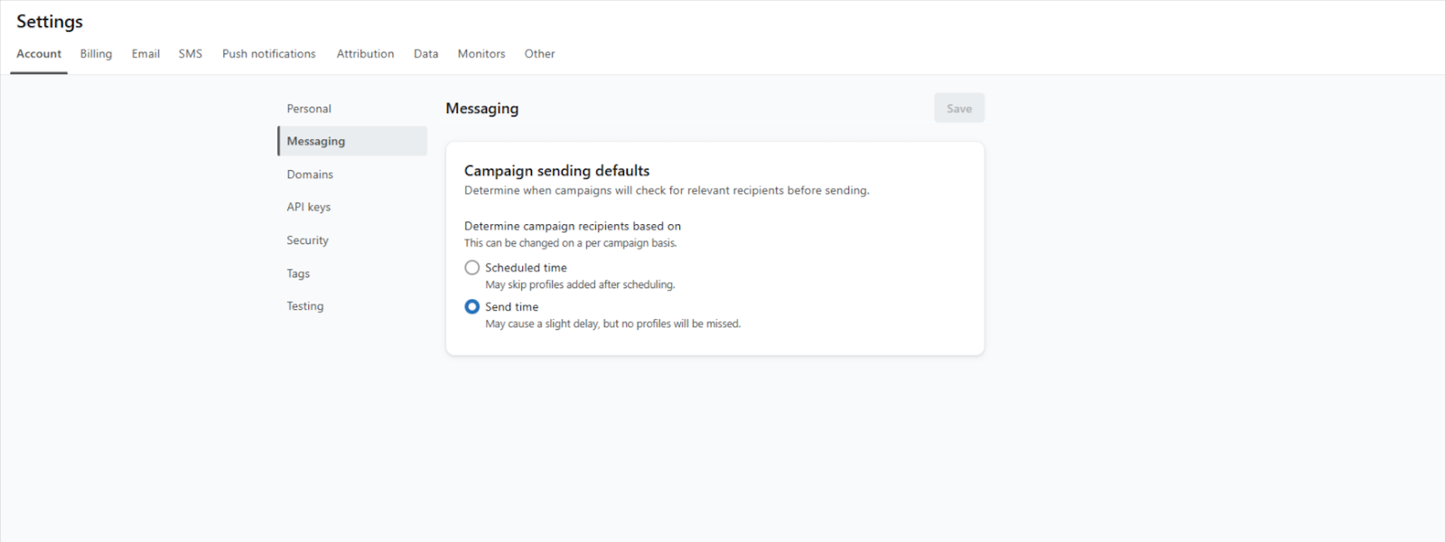This screenshot has height=542, width=1445.
Task: Switch to the Attribution tab
Action: 365,54
